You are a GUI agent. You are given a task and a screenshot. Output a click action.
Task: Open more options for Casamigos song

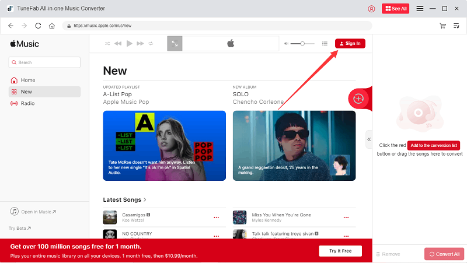click(216, 218)
